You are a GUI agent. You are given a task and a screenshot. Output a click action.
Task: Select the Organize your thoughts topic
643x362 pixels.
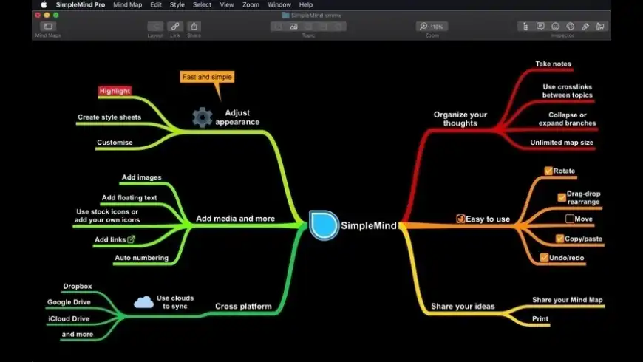(460, 119)
